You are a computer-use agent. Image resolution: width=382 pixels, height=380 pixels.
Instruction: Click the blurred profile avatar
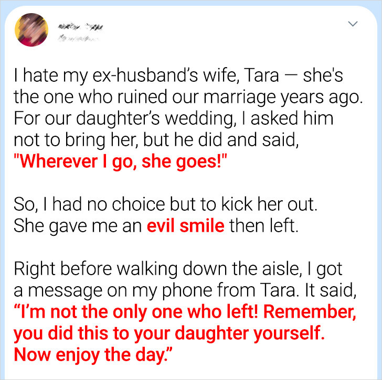click(x=31, y=30)
